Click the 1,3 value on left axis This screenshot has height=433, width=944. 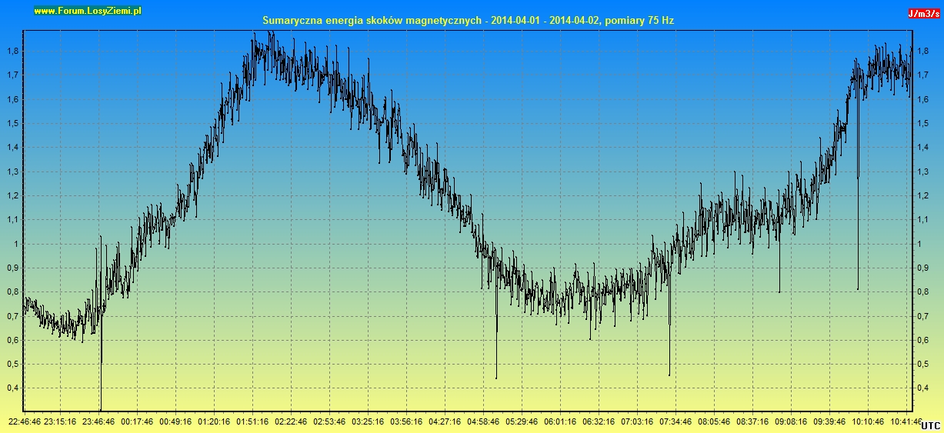[13, 172]
